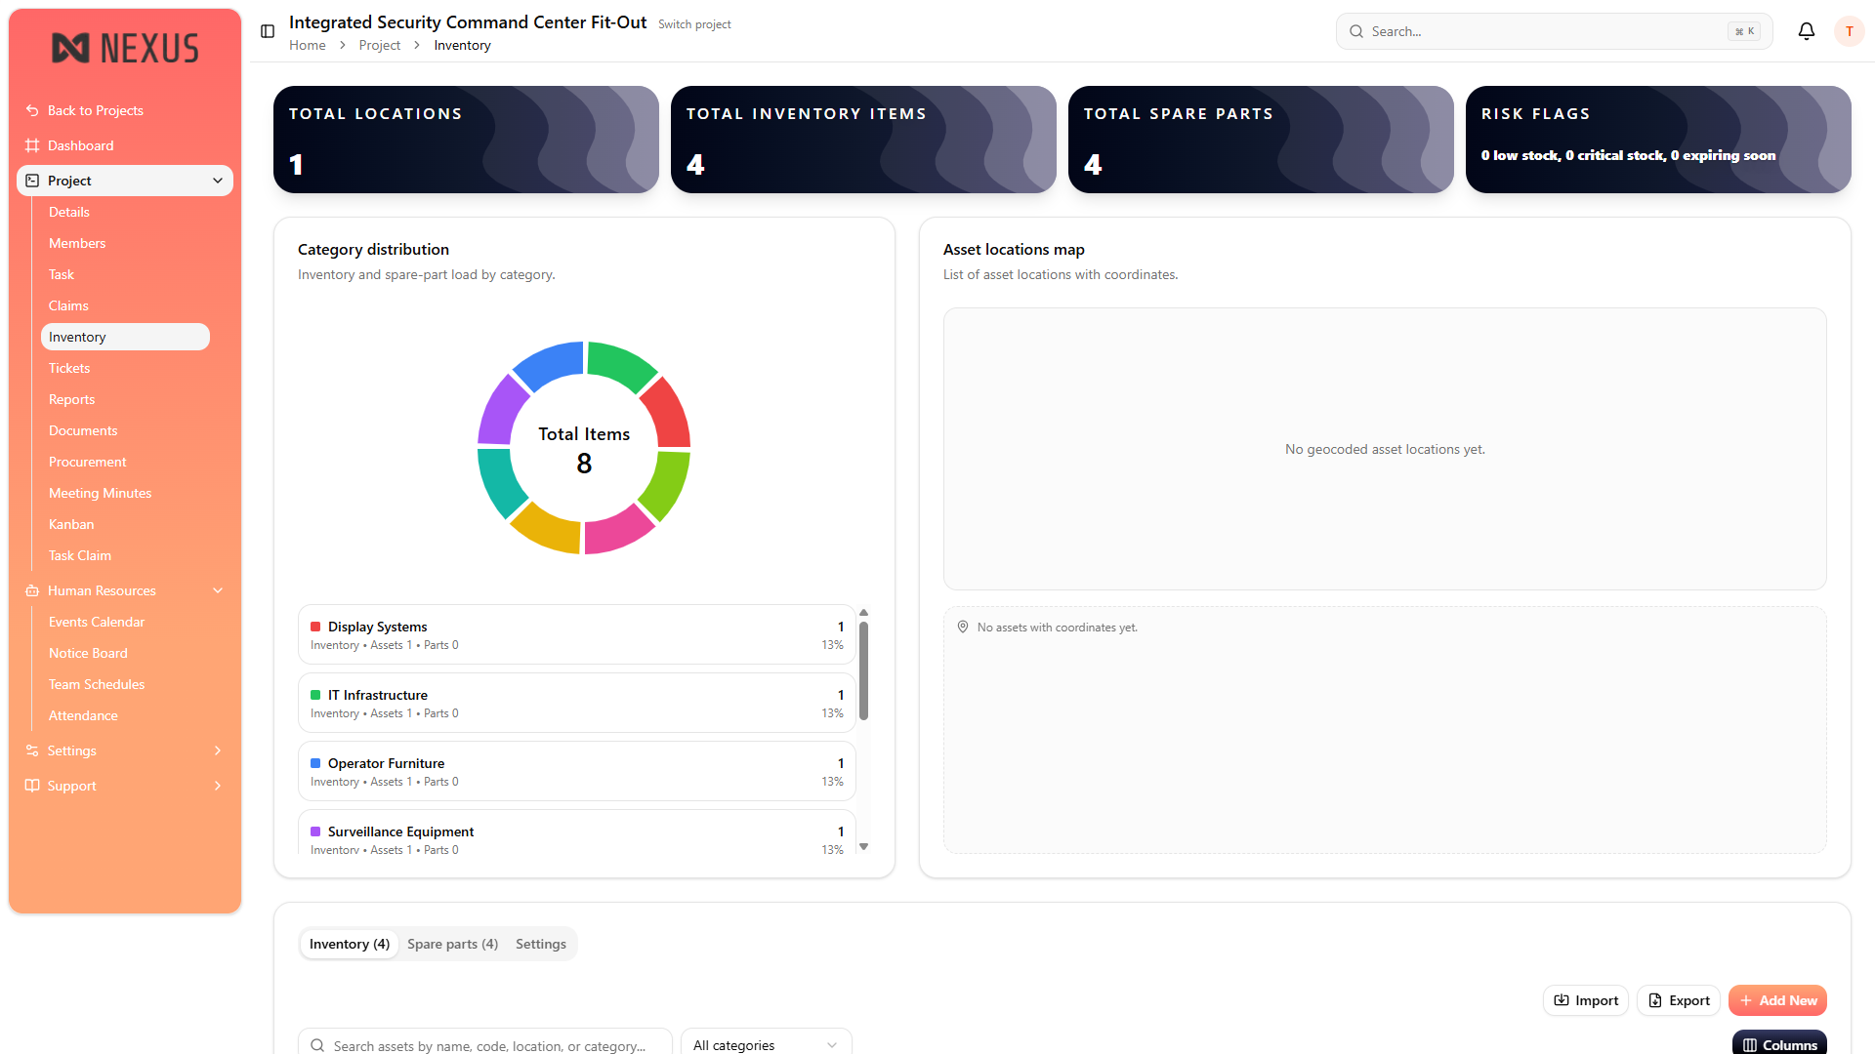Screen dimensions: 1875x1054
Task: Open Members in the sidebar
Action: [x=77, y=243]
